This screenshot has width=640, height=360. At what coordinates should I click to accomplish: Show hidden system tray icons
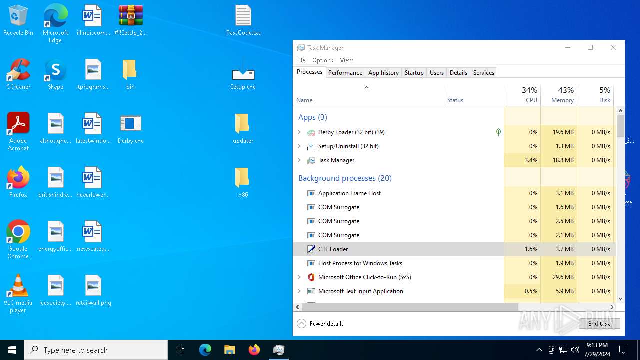pyautogui.click(x=539, y=350)
